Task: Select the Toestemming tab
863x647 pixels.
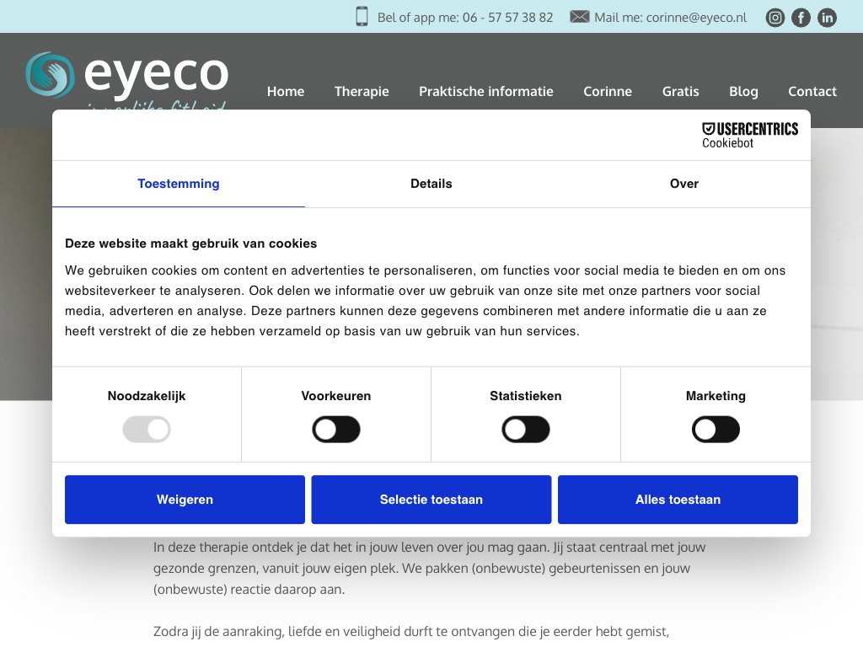Action: [179, 184]
